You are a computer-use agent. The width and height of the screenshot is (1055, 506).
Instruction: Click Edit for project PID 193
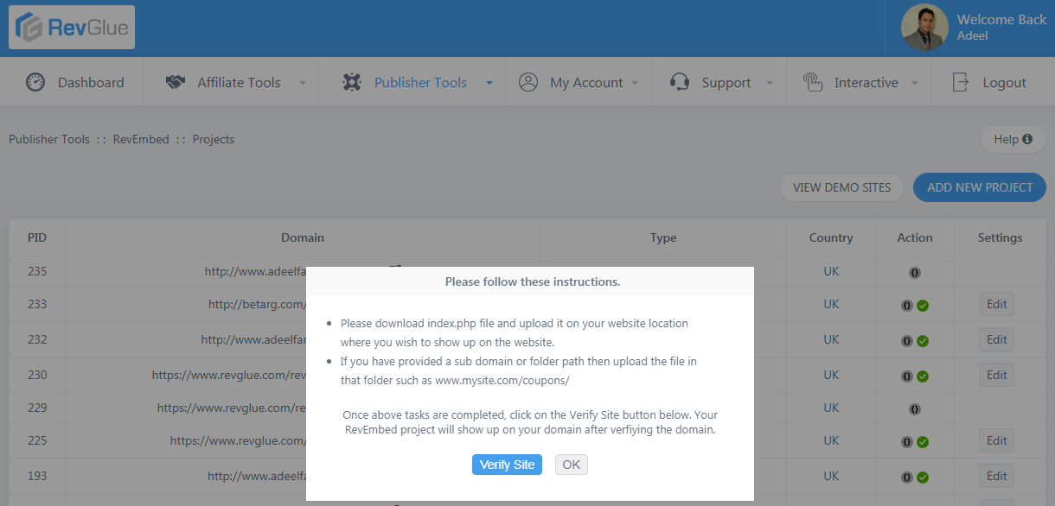(997, 476)
